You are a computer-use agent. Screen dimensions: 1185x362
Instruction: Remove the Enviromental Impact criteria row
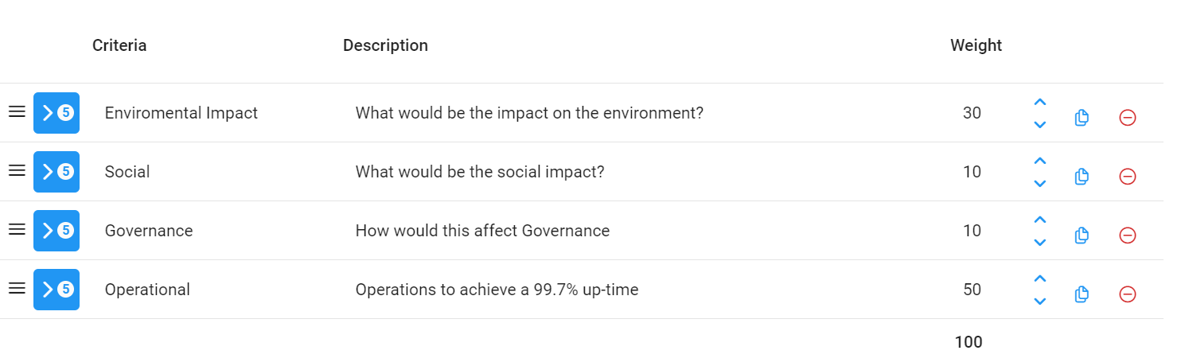pos(1127,118)
